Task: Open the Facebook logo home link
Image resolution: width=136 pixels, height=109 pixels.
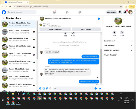Action: (x=4, y=12)
